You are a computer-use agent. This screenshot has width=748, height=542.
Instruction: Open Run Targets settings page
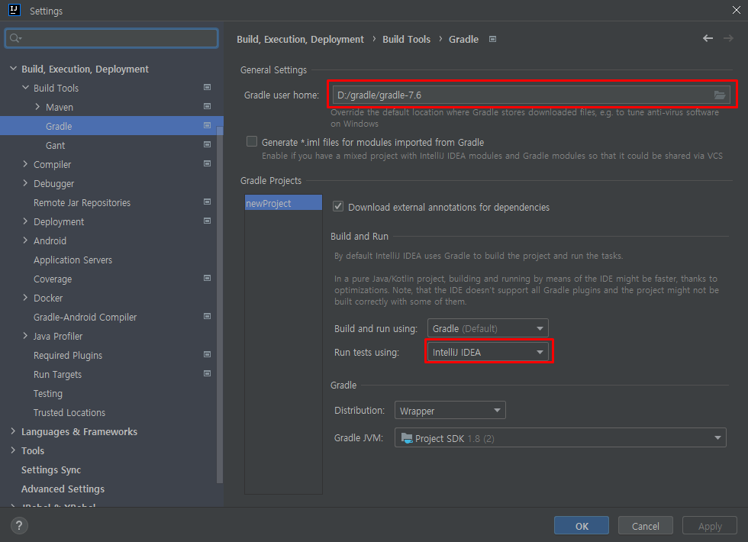57,375
